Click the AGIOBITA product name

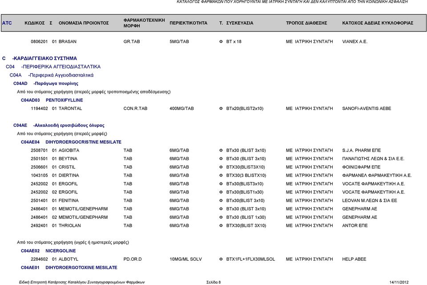tap(69, 150)
